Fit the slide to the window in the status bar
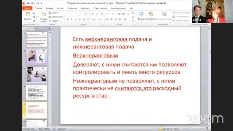This screenshot has height=131, width=233. (206, 128)
